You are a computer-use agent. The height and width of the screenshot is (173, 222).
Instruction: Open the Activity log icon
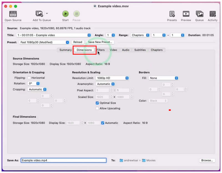click(213, 14)
